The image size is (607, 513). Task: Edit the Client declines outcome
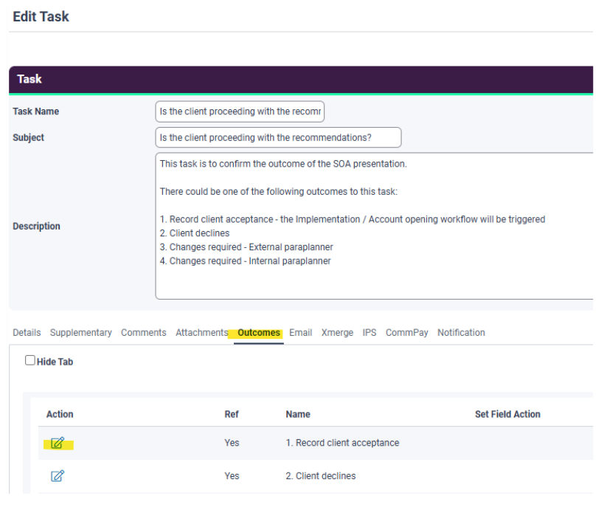(x=58, y=476)
